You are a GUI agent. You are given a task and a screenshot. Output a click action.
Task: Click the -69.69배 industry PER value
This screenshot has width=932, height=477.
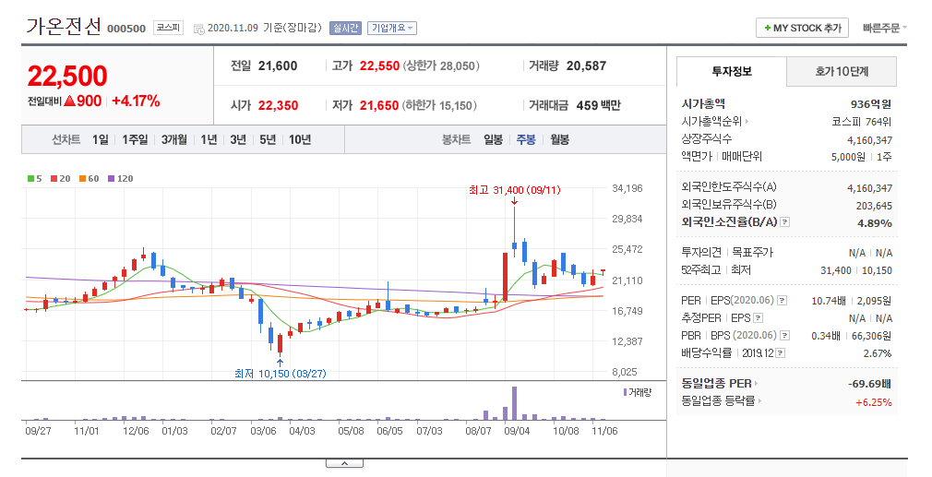click(x=869, y=384)
